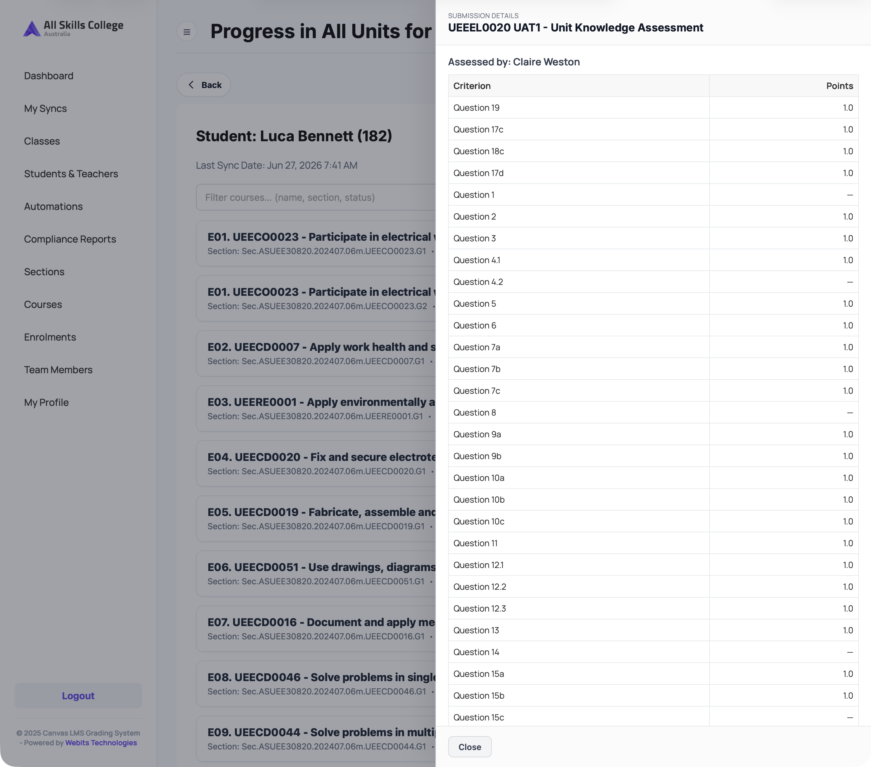Image resolution: width=871 pixels, height=767 pixels.
Task: Select the Question 5 row
Action: pos(653,304)
